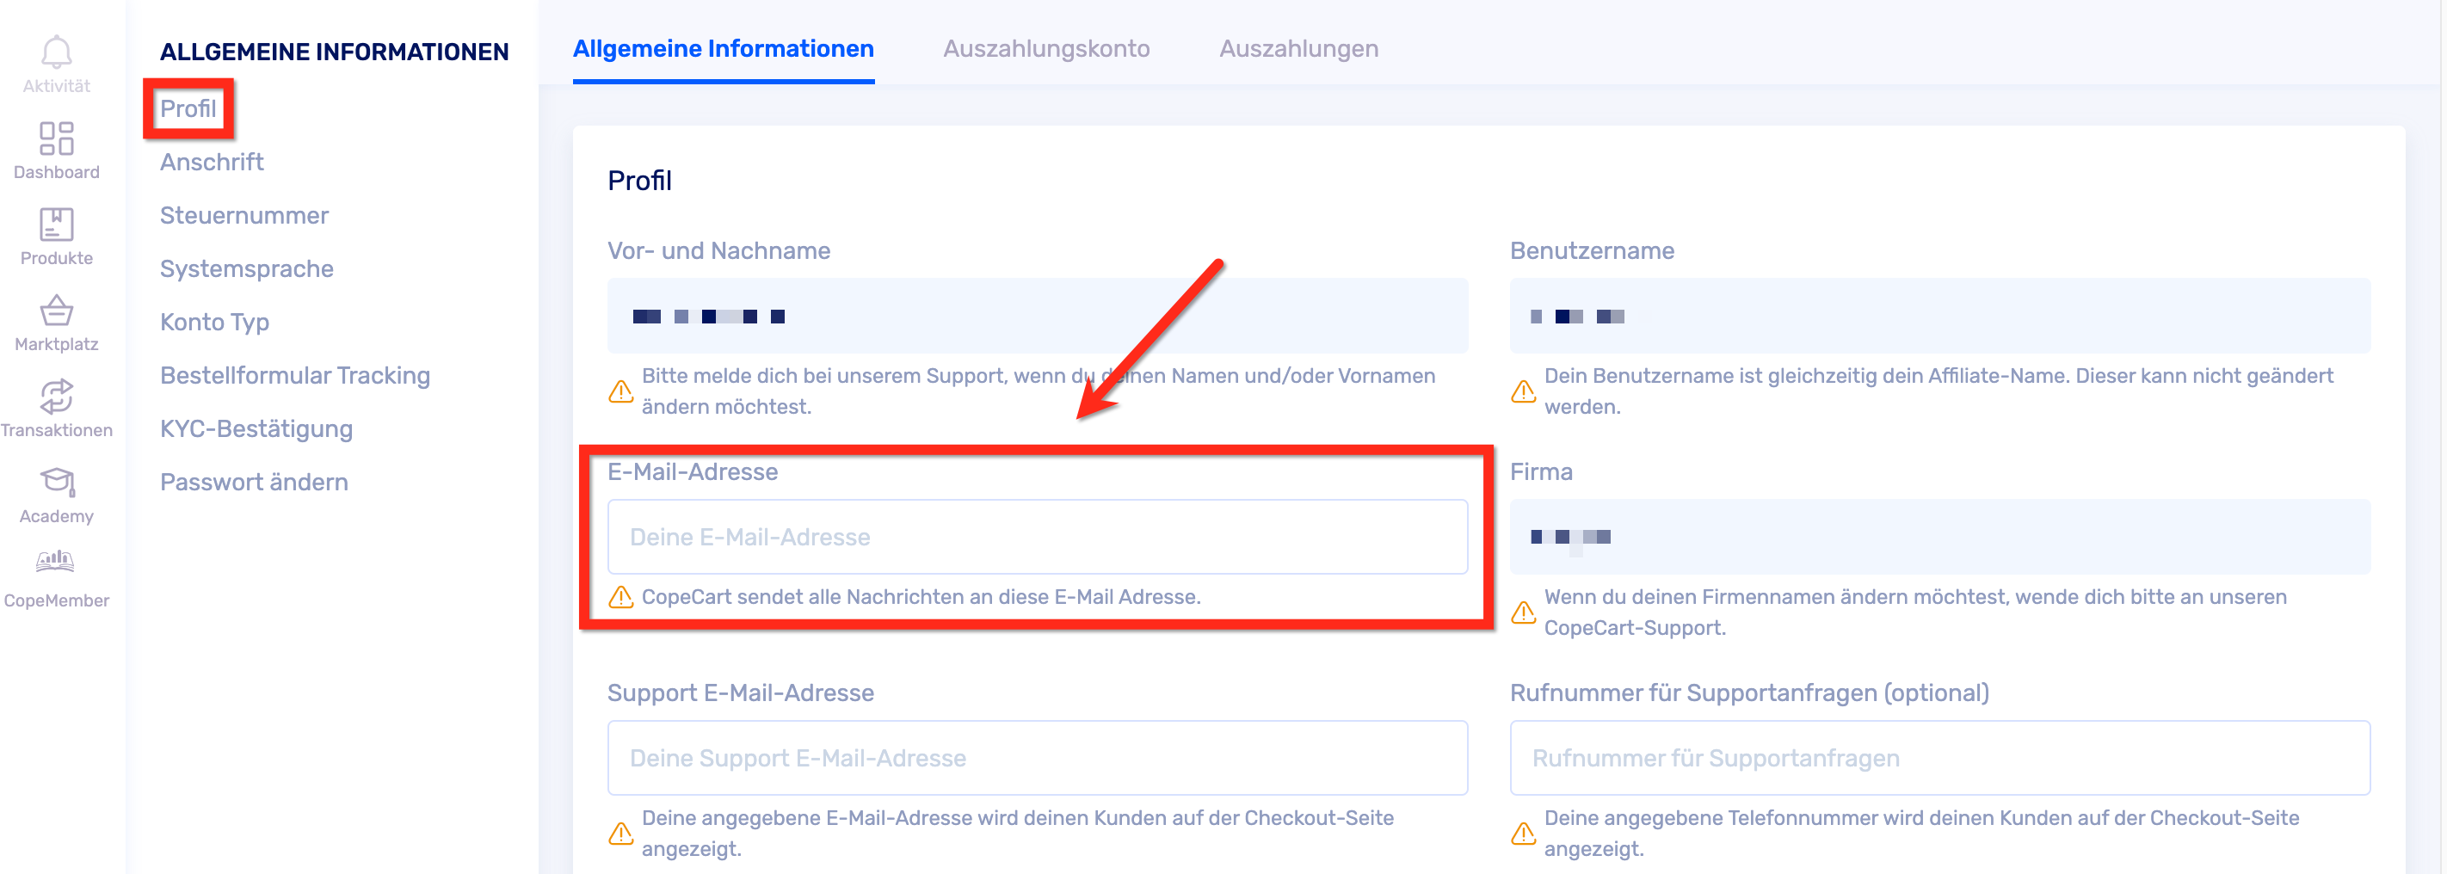Viewport: 2447px width, 874px height.
Task: Switch to the Auszahlungskonto tab
Action: pyautogui.click(x=1046, y=48)
